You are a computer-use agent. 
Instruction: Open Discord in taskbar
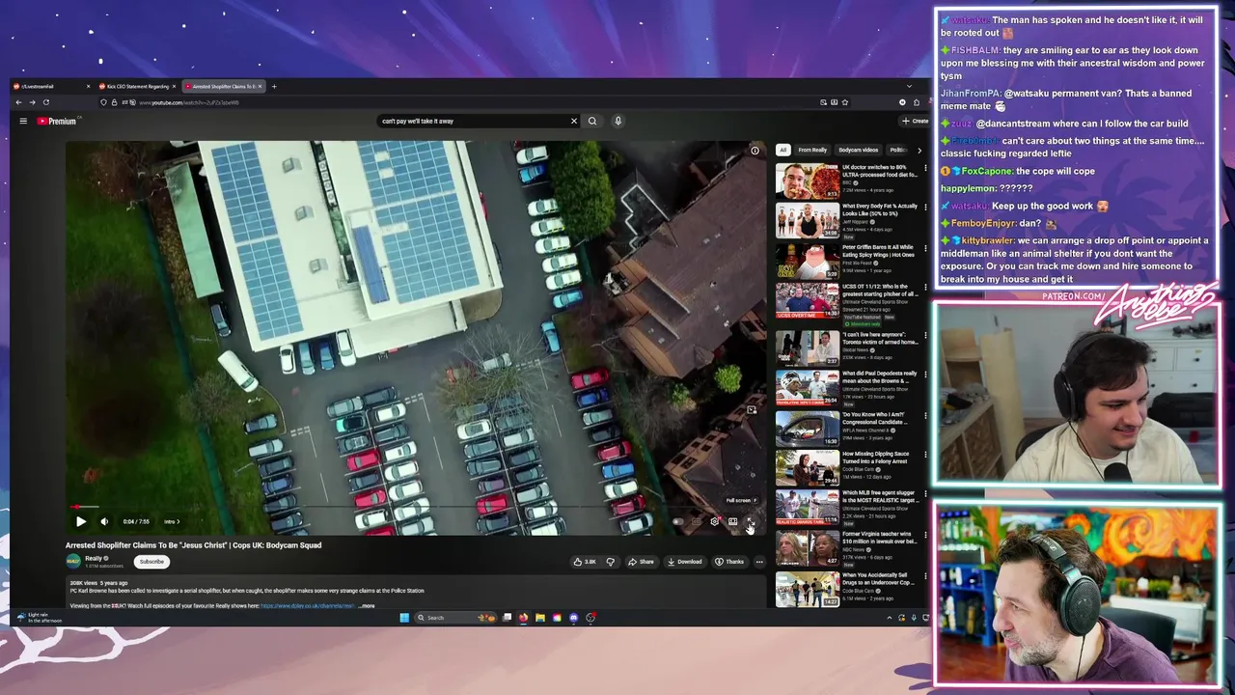click(x=573, y=618)
